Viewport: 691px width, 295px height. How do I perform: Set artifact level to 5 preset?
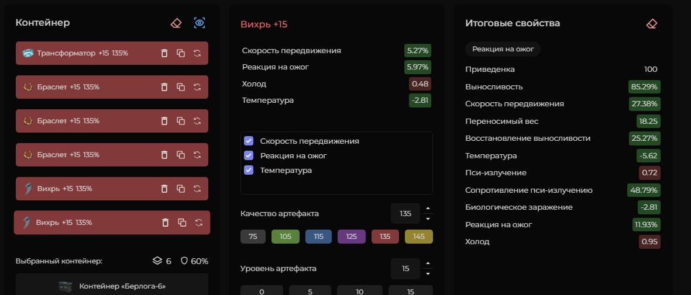[x=310, y=290]
